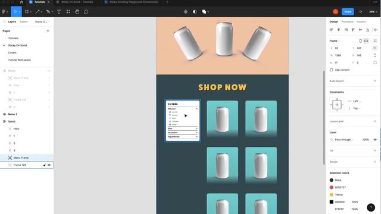Screen dimensions: 381x214
Task: Click the Present play button
Action: [x=361, y=12]
